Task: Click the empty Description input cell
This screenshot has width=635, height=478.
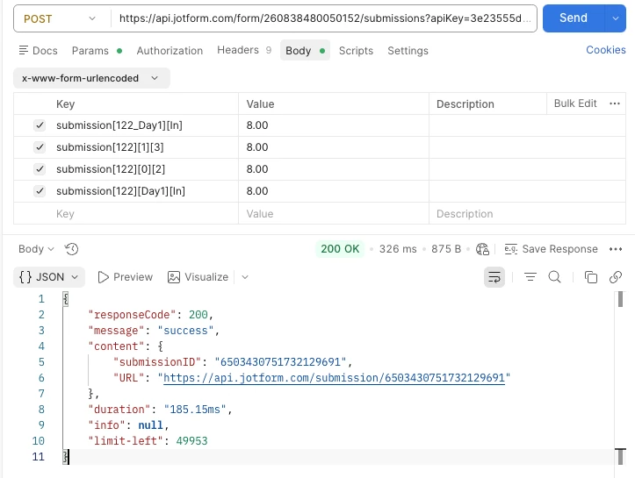Action: pos(527,213)
